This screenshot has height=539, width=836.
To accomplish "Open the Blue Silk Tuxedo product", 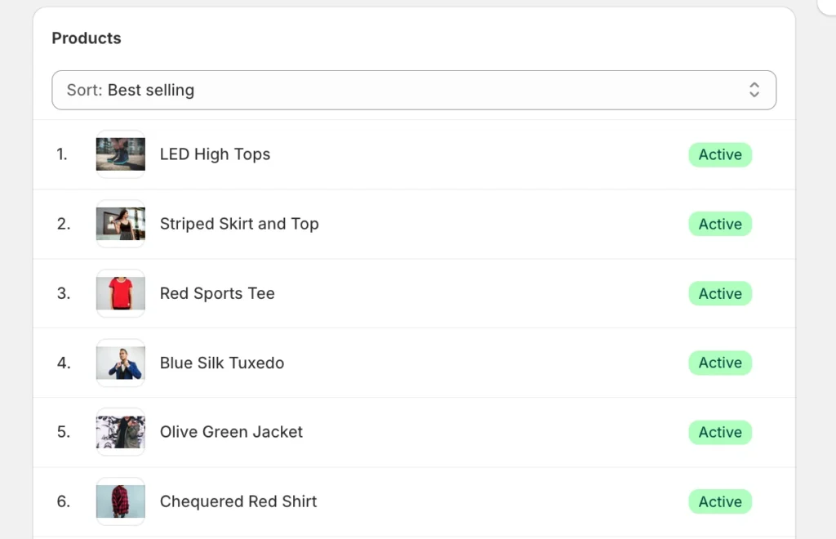I will coord(222,363).
